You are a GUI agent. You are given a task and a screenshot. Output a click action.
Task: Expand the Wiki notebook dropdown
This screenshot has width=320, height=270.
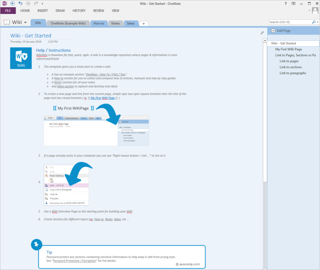25,22
